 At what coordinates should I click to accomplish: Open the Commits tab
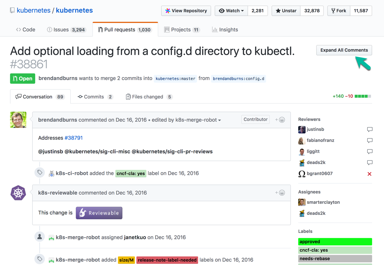coord(95,97)
